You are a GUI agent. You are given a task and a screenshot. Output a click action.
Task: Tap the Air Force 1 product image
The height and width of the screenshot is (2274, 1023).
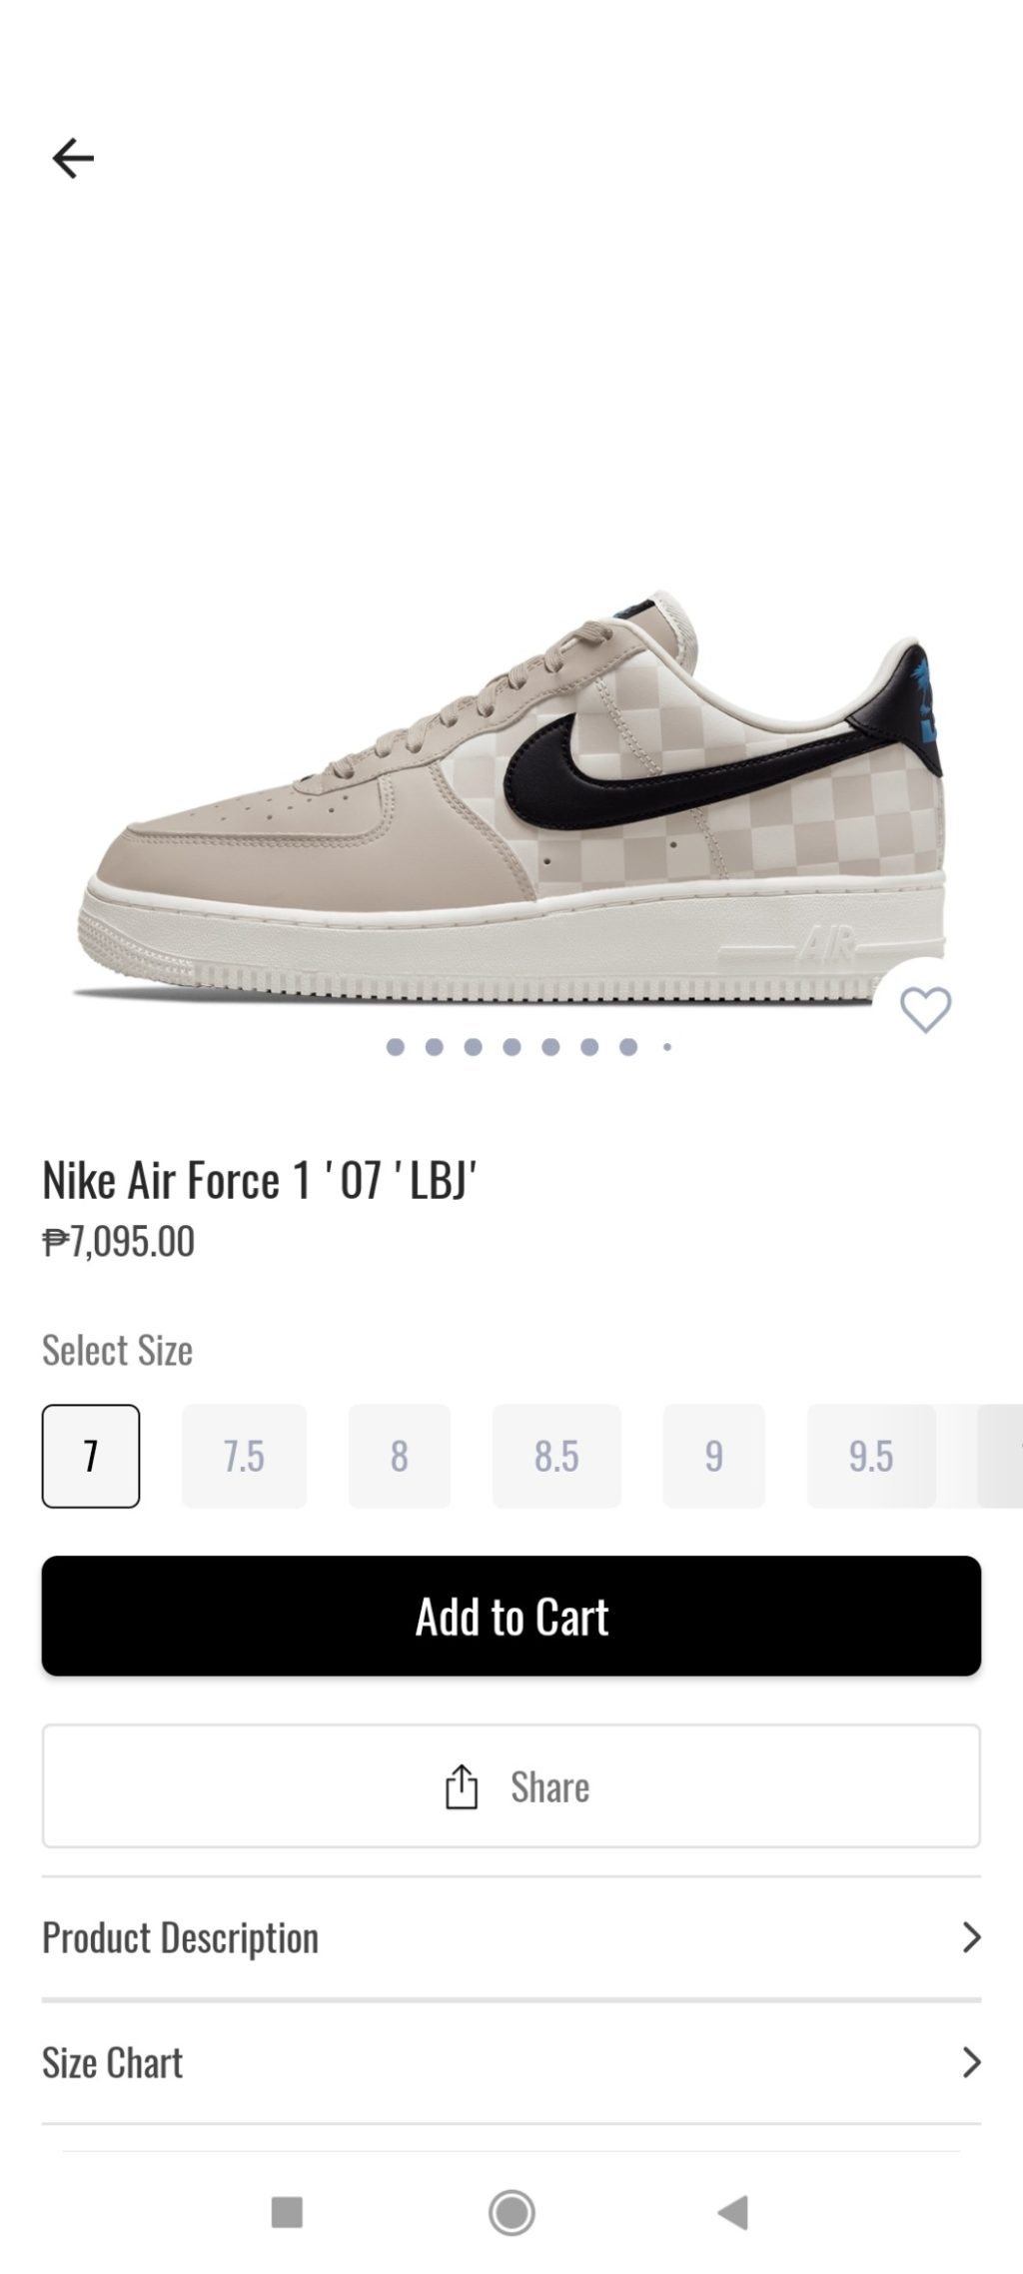(511, 799)
